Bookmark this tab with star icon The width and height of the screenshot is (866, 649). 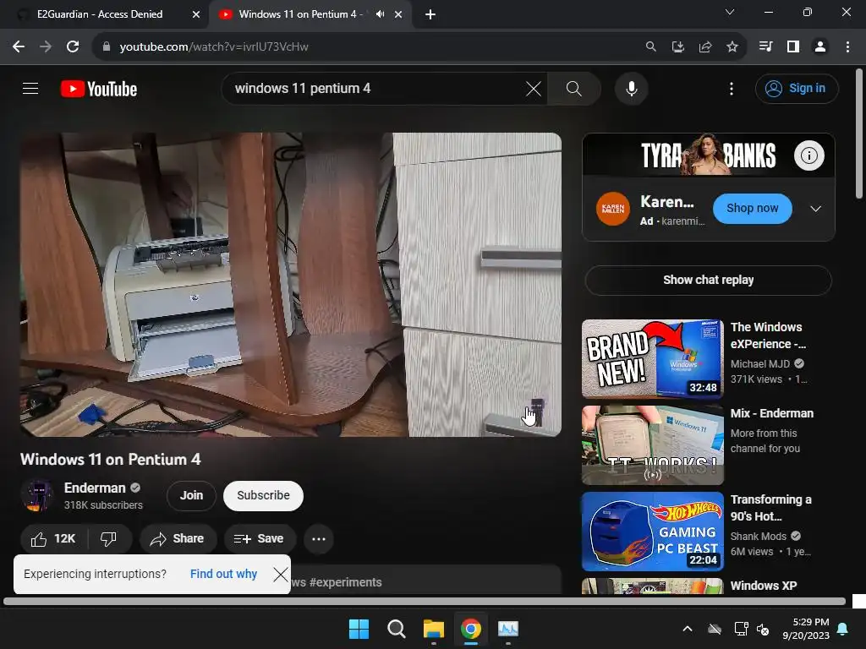point(732,47)
